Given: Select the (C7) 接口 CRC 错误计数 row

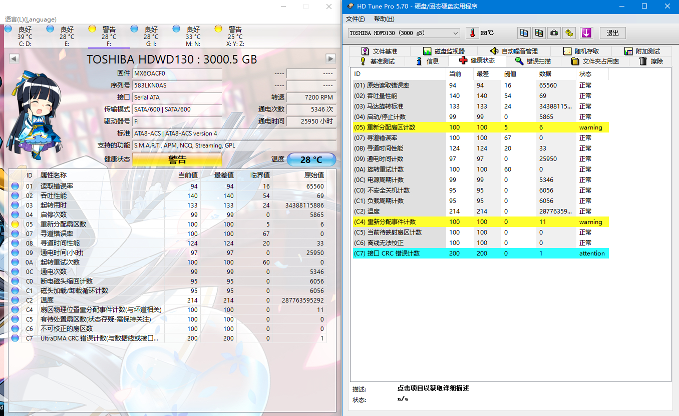Looking at the screenshot, I should (480, 253).
